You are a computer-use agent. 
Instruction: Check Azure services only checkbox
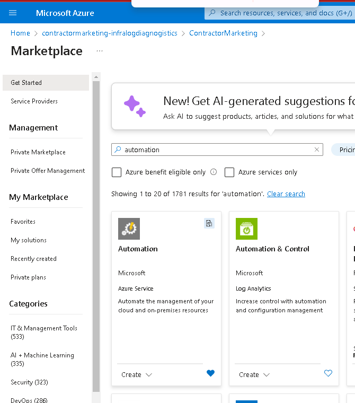[x=229, y=172]
